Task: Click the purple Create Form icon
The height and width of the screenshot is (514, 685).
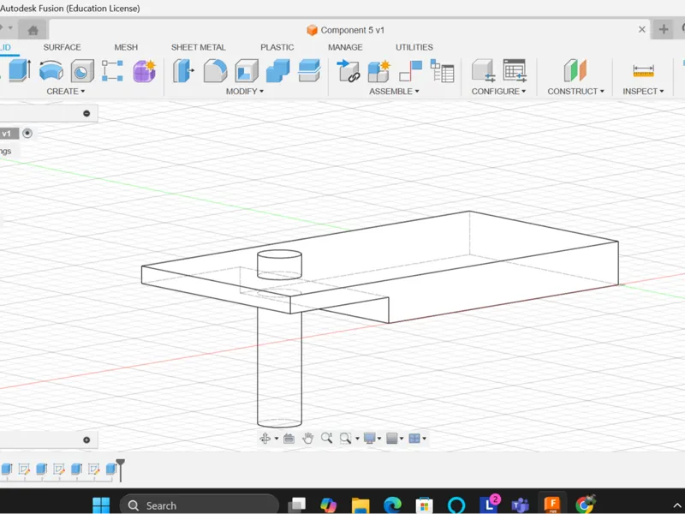Action: tap(145, 70)
